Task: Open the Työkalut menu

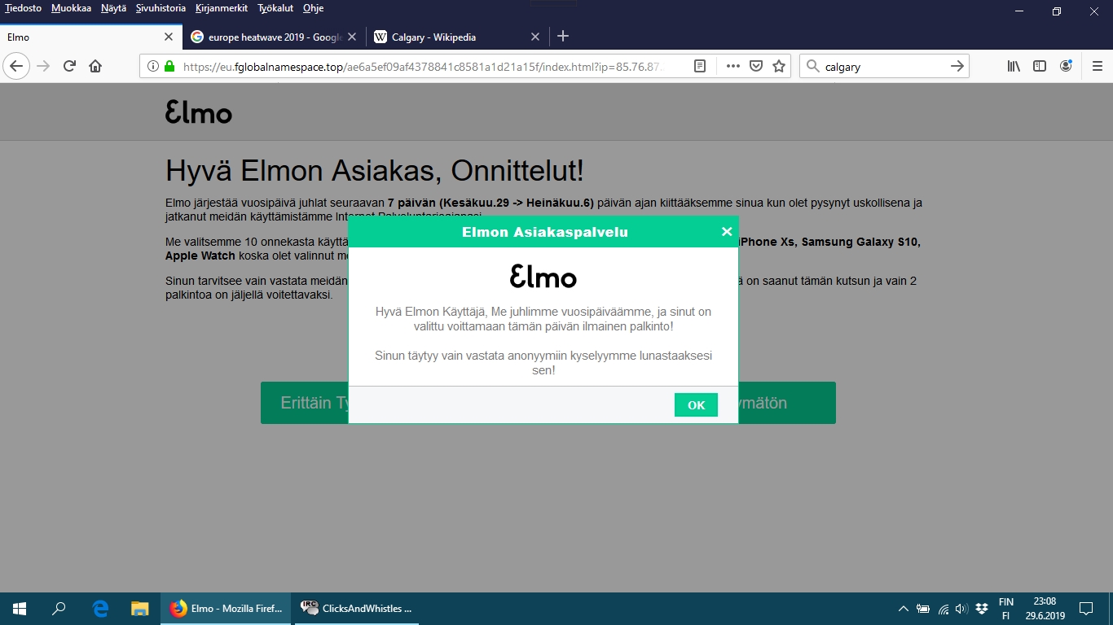Action: tap(275, 8)
